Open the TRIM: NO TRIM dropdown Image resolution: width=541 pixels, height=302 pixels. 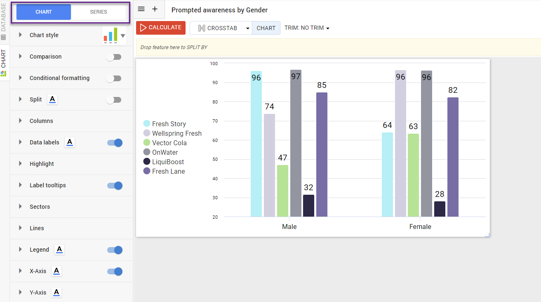pyautogui.click(x=307, y=28)
